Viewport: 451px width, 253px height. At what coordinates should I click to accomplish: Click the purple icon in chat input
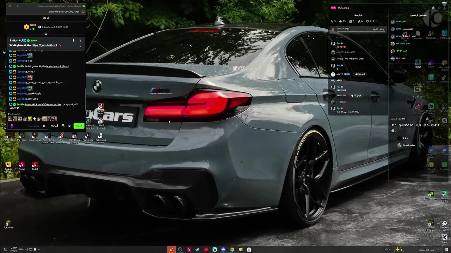[12, 126]
